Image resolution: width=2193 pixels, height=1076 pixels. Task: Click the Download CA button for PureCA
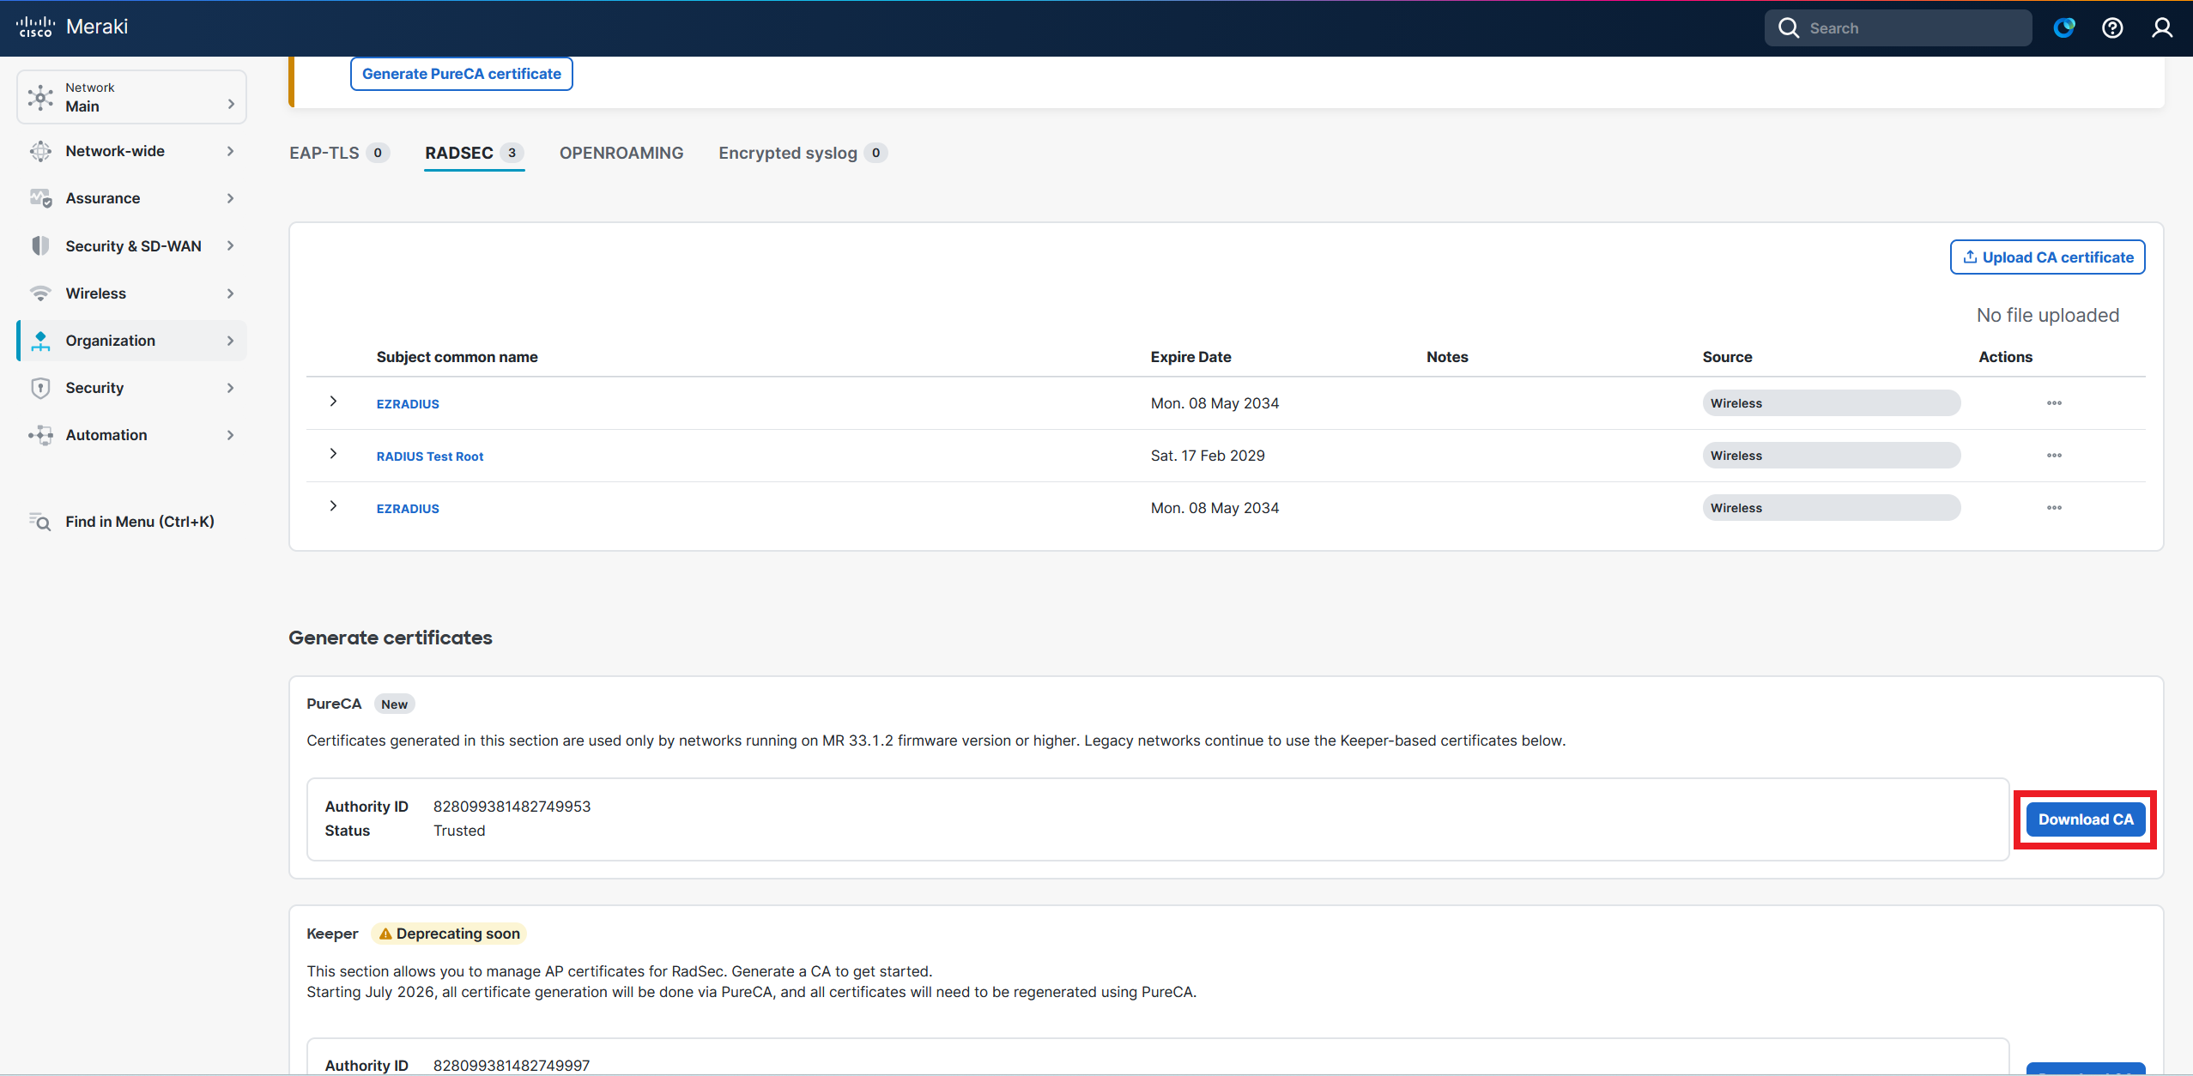click(x=2086, y=819)
